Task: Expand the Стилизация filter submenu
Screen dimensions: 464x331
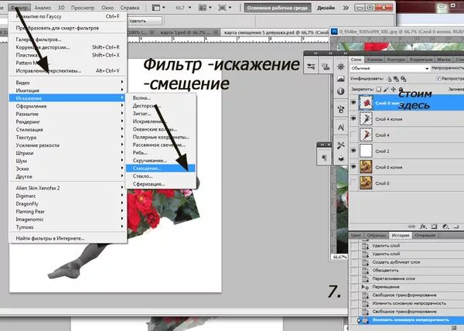Action: [x=68, y=130]
